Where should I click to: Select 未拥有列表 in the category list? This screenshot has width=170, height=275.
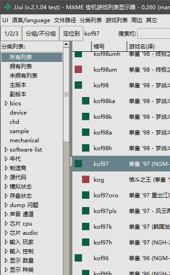[23, 76]
